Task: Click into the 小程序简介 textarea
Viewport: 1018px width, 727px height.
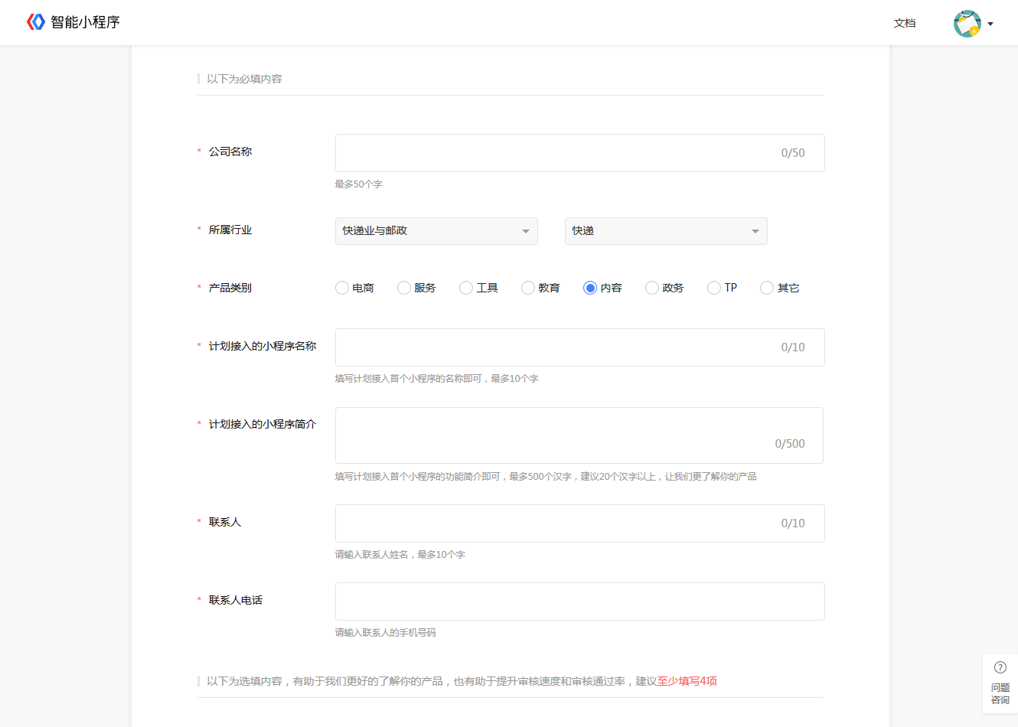Action: click(x=579, y=435)
